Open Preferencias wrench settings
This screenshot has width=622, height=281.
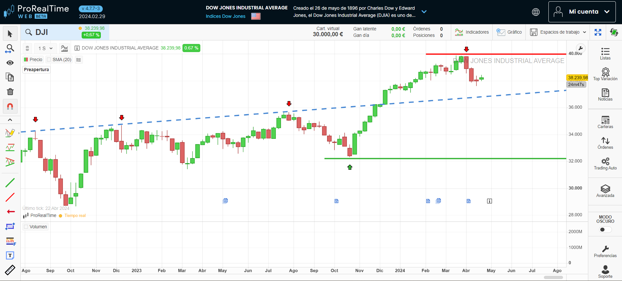(x=605, y=251)
